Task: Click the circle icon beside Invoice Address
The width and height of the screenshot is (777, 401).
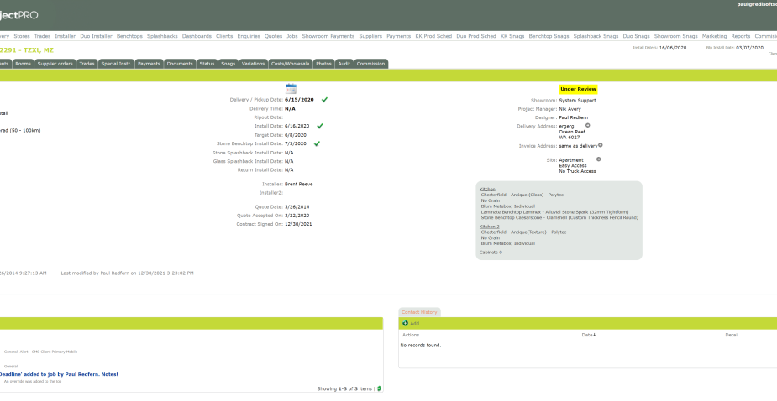Action: tap(600, 145)
